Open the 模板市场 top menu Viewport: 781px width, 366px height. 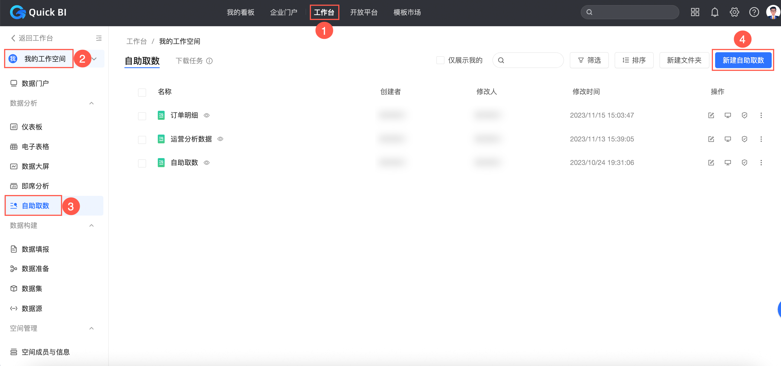(x=407, y=12)
